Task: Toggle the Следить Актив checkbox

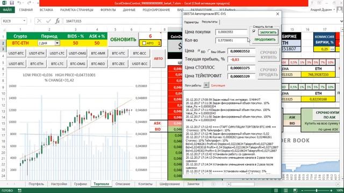Action: click(x=254, y=31)
